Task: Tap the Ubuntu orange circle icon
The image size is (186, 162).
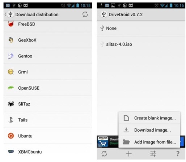Action: coord(11,136)
